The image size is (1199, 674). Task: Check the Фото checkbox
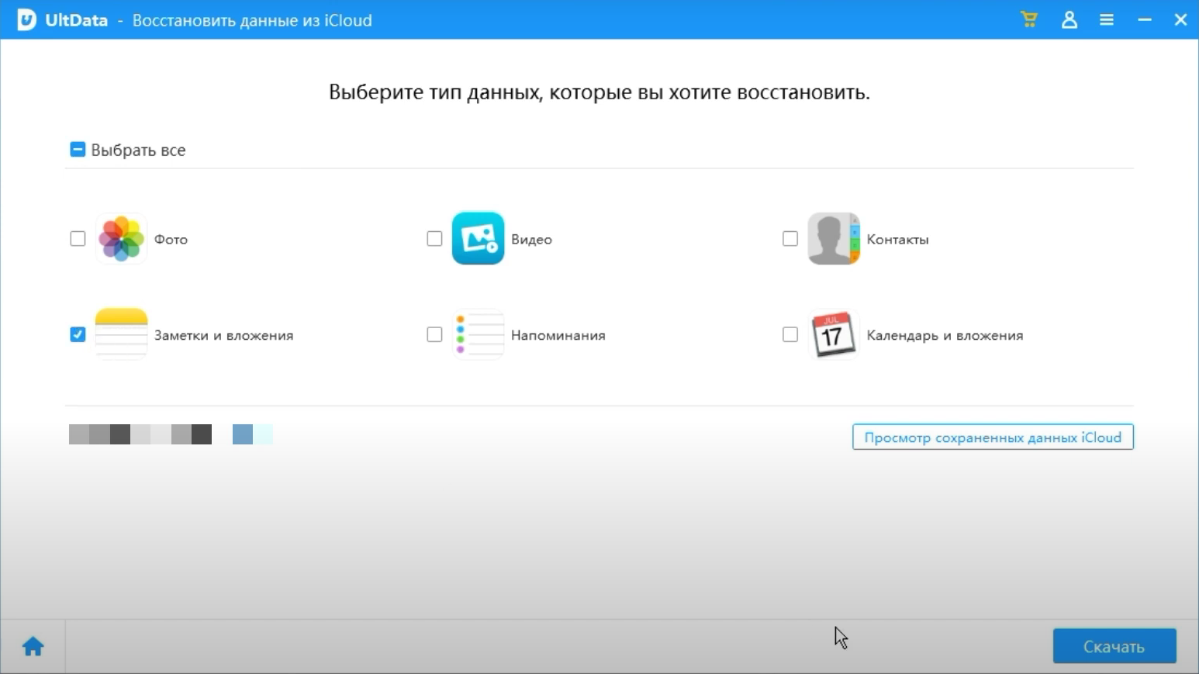(78, 238)
